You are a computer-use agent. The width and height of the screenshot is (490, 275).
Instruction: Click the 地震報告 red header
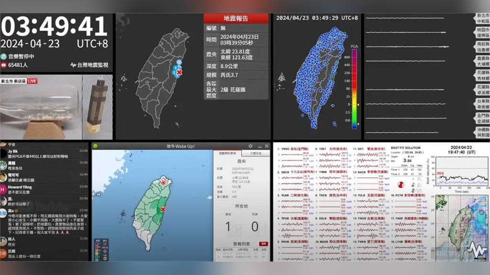click(236, 19)
